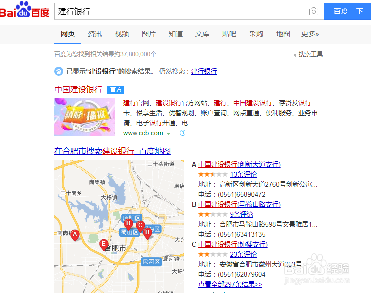Click the search tools filter icon
371x293 pixels.
[295, 54]
